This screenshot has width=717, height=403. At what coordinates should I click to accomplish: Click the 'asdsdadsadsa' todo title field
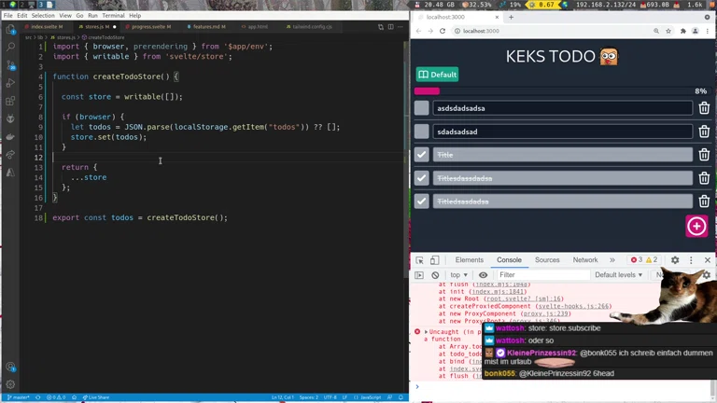click(x=562, y=108)
